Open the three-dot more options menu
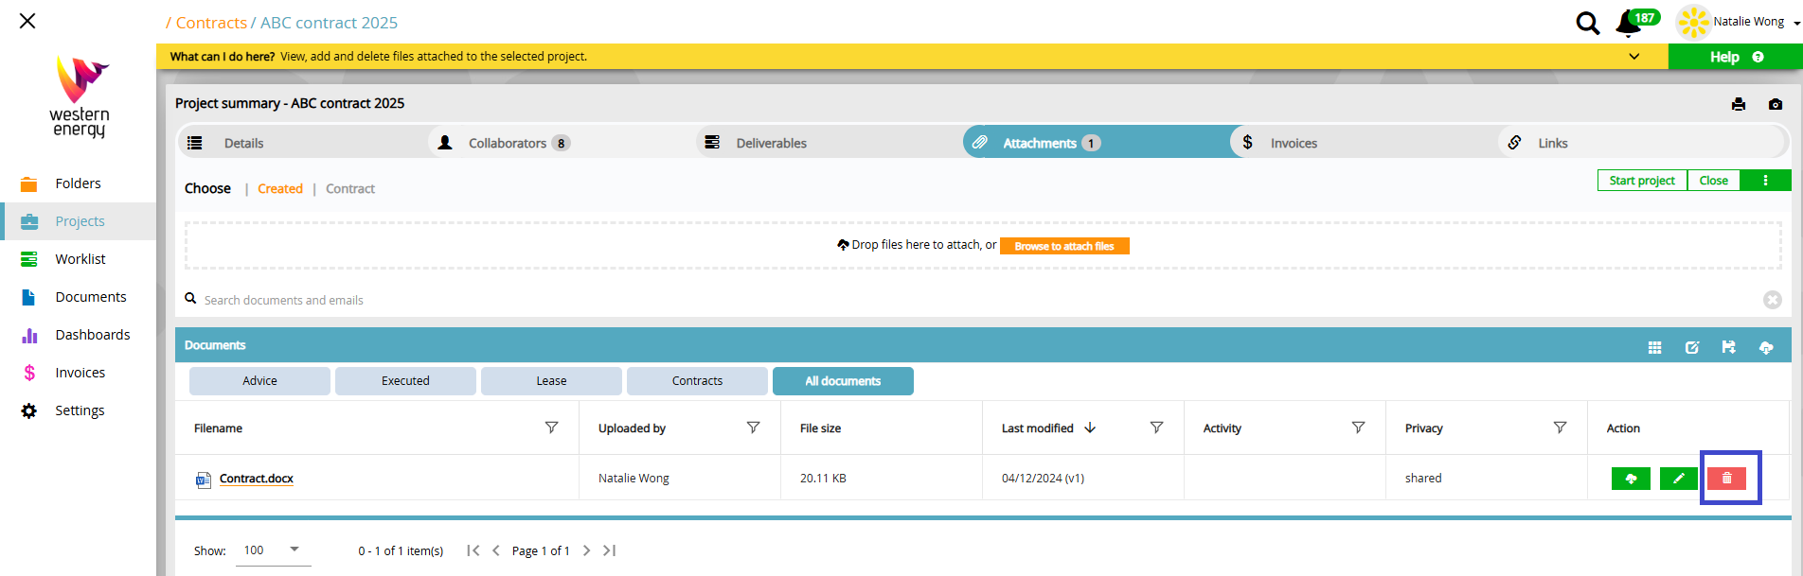1803x576 pixels. pyautogui.click(x=1765, y=181)
